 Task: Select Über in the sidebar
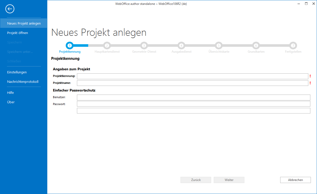click(11, 102)
